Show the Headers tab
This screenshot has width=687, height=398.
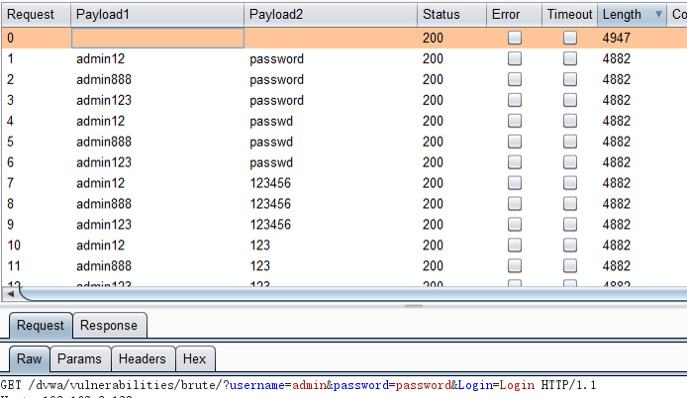[143, 359]
